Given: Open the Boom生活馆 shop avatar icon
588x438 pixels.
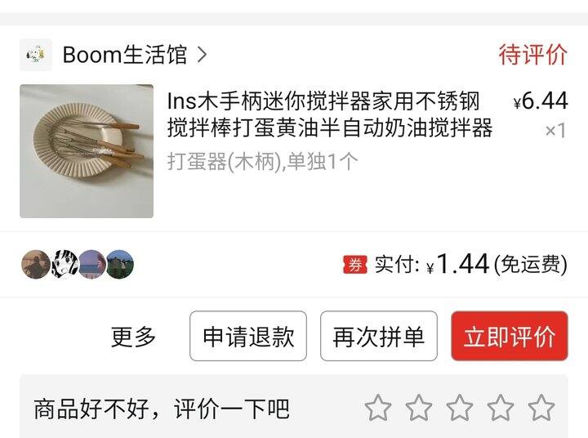Looking at the screenshot, I should tap(36, 55).
